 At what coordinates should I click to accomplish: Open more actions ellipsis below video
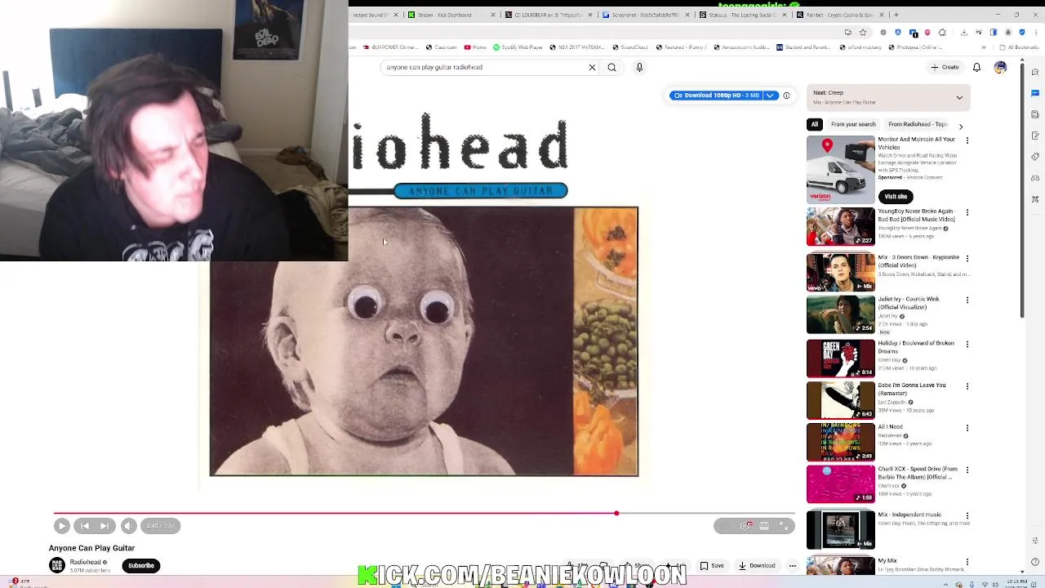792,565
